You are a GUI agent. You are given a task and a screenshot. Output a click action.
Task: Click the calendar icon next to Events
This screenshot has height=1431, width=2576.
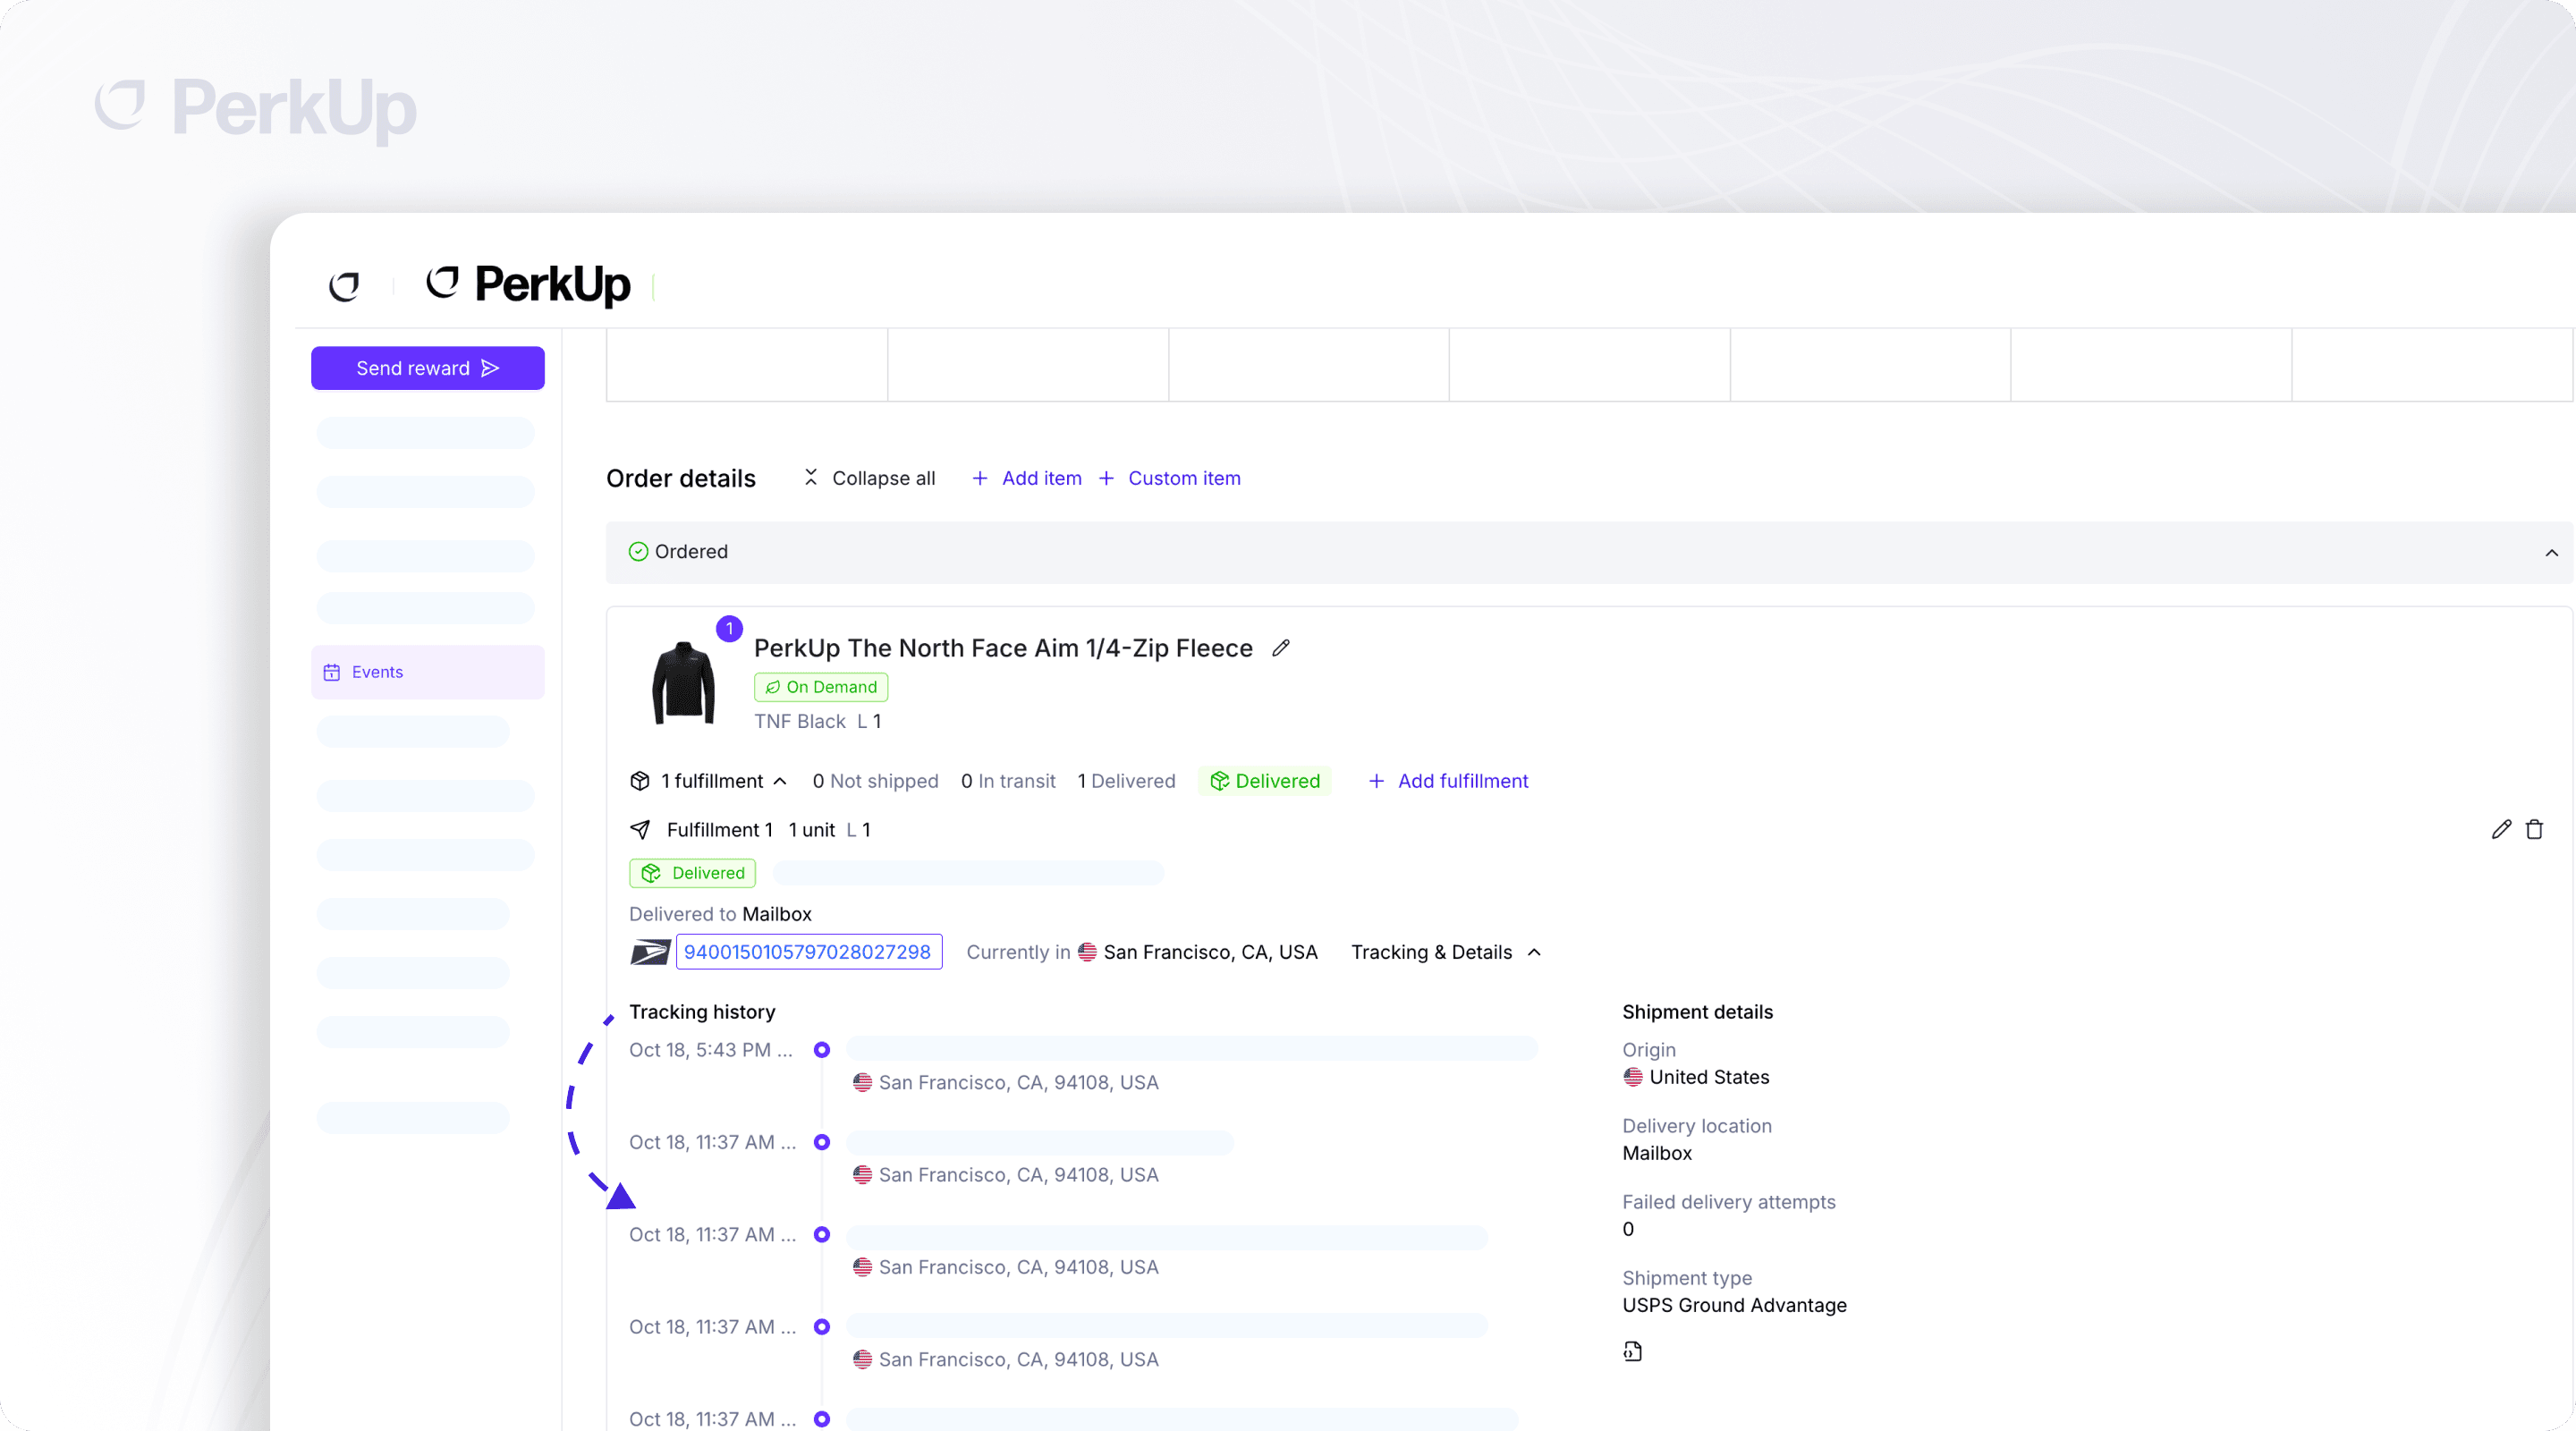point(332,672)
